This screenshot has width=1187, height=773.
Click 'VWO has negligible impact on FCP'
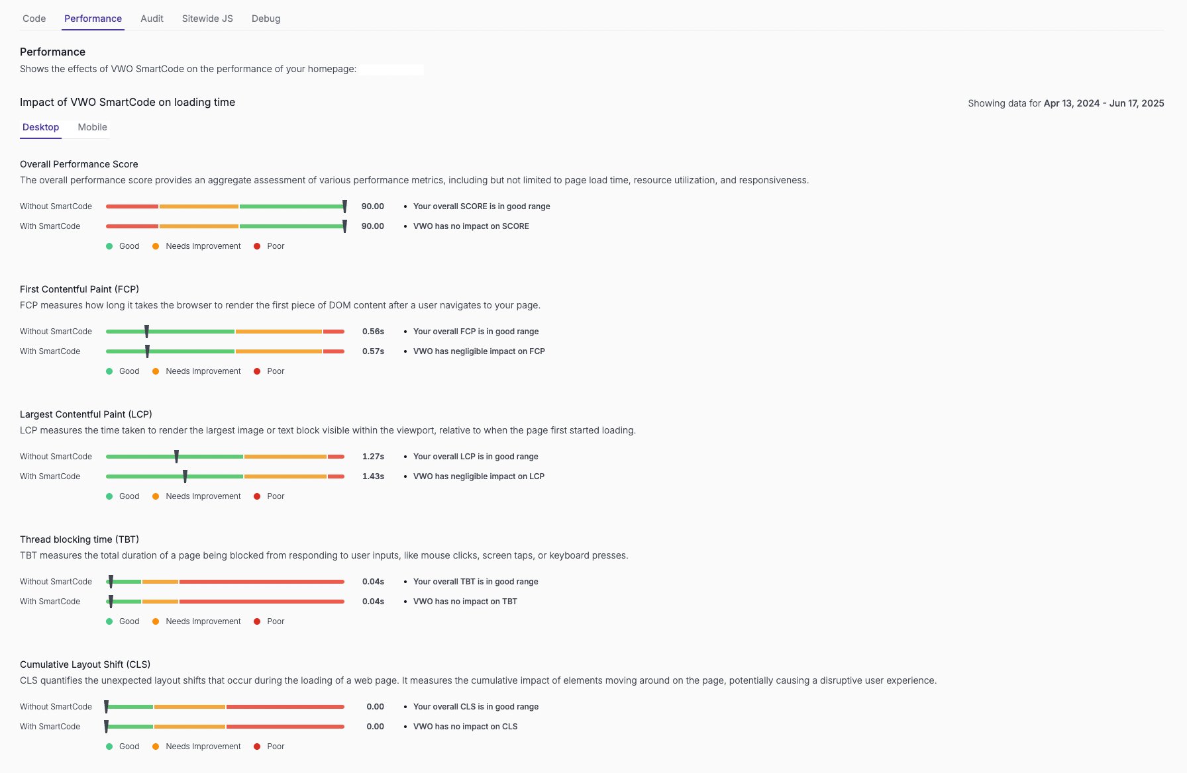click(x=479, y=351)
